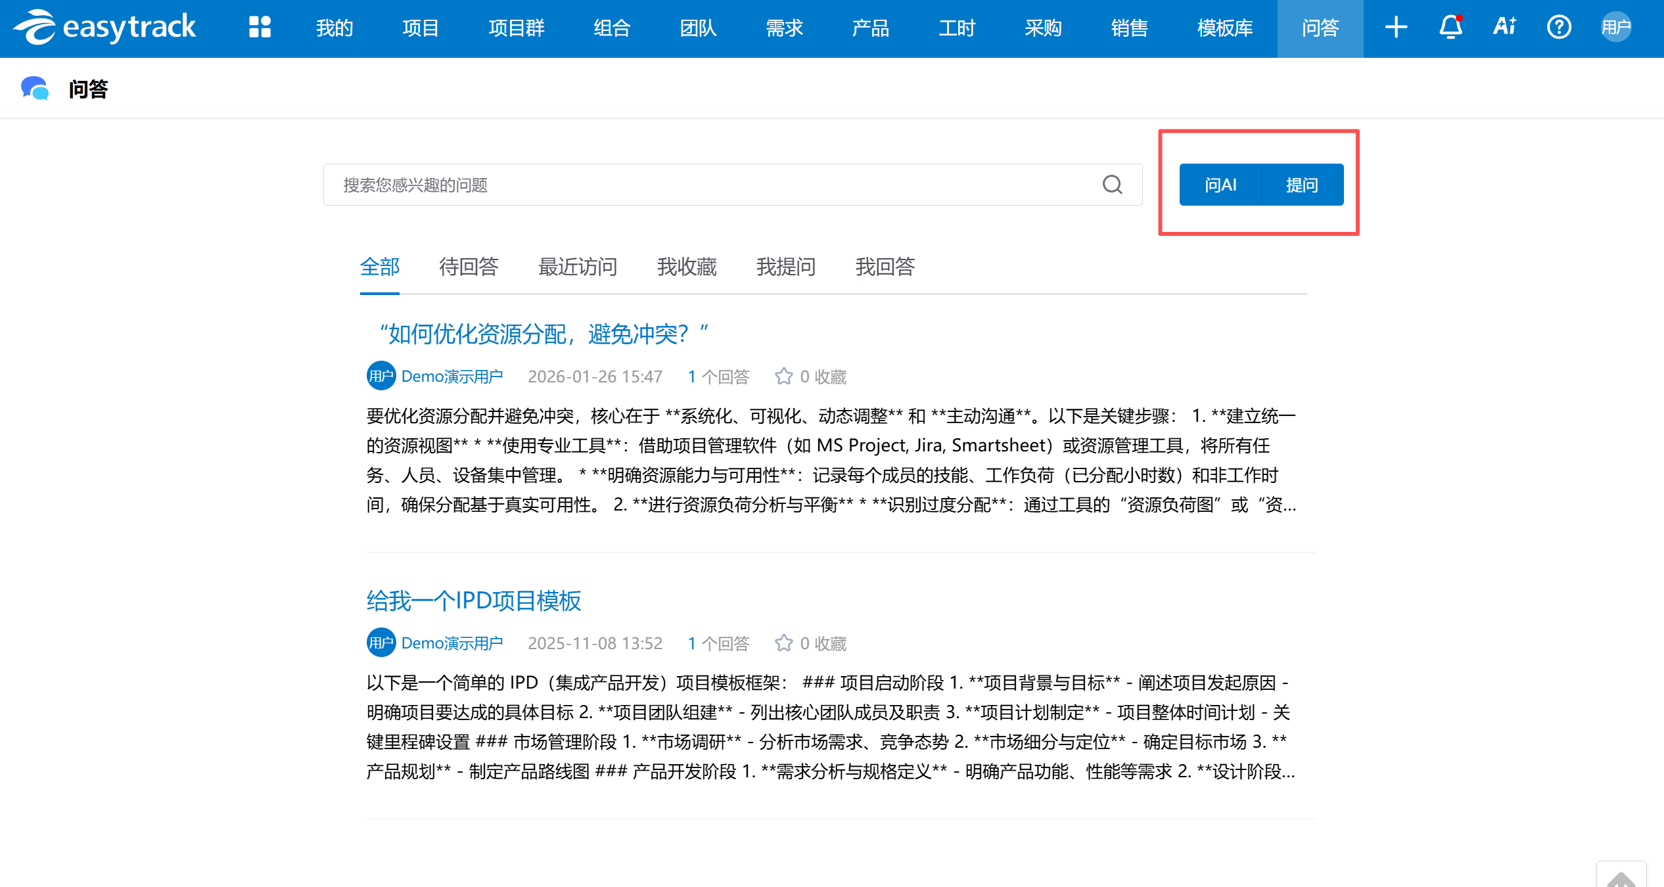Switch to the 我收藏 tab

click(687, 267)
